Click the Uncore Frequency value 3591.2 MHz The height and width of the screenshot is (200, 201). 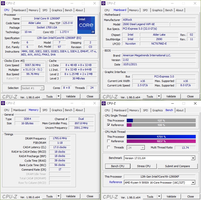click(81, 128)
